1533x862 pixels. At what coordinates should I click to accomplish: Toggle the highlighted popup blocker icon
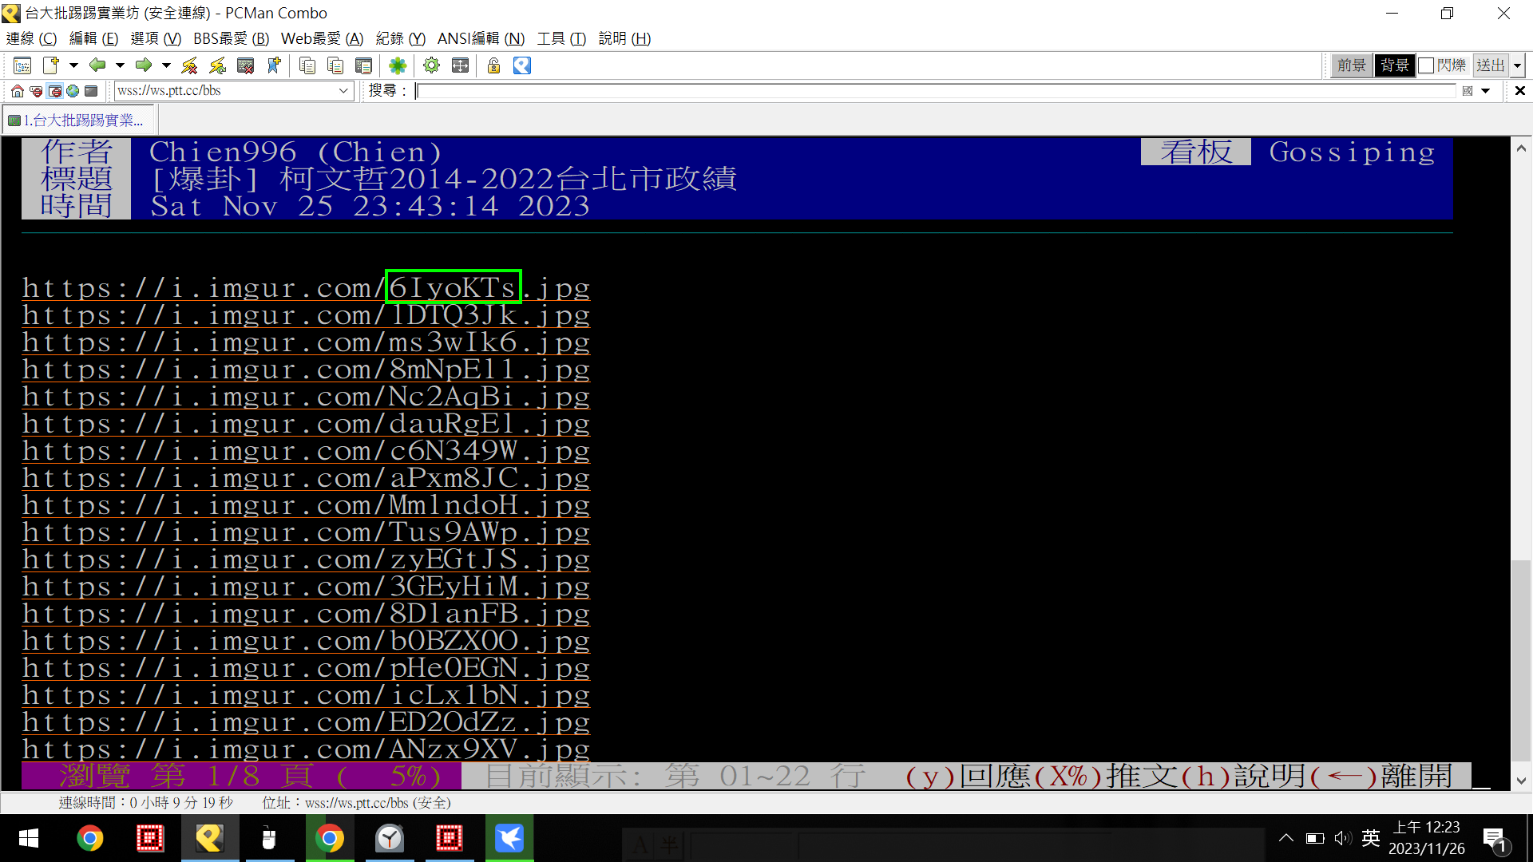54,91
